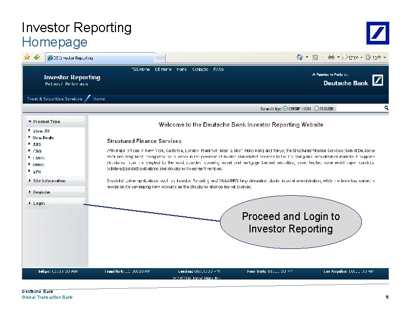Select View All in the sidebar
The image size is (411, 309).
[x=41, y=131]
